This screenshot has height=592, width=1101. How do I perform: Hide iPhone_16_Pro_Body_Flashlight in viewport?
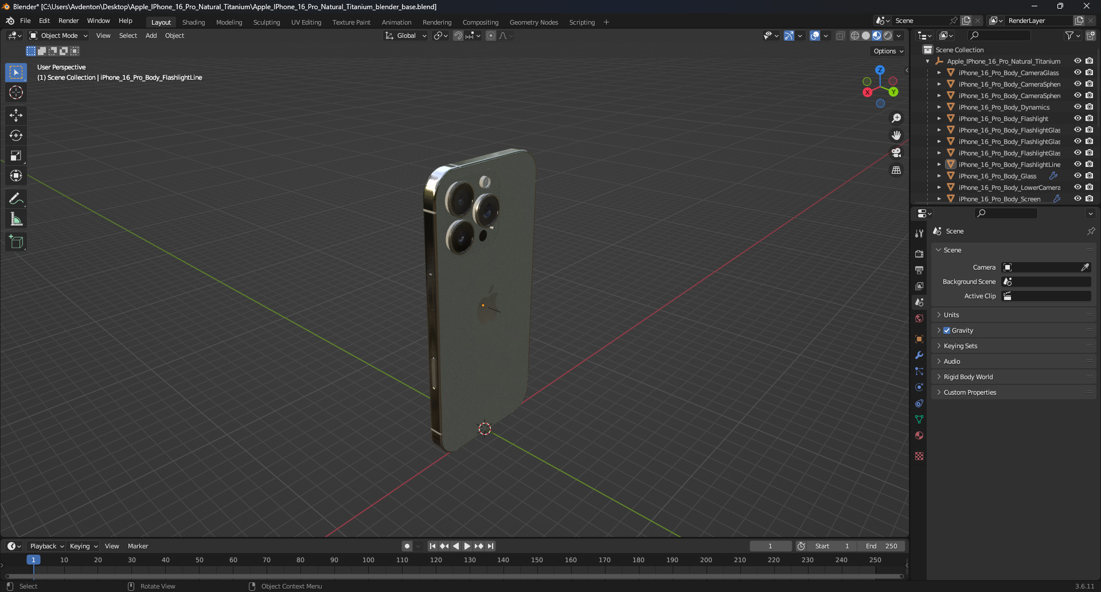tap(1077, 119)
